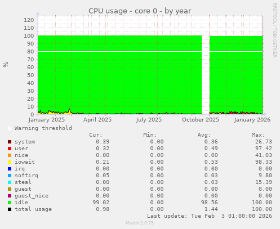
Task: Select the 'guest' legend label
Action: pos(23,189)
